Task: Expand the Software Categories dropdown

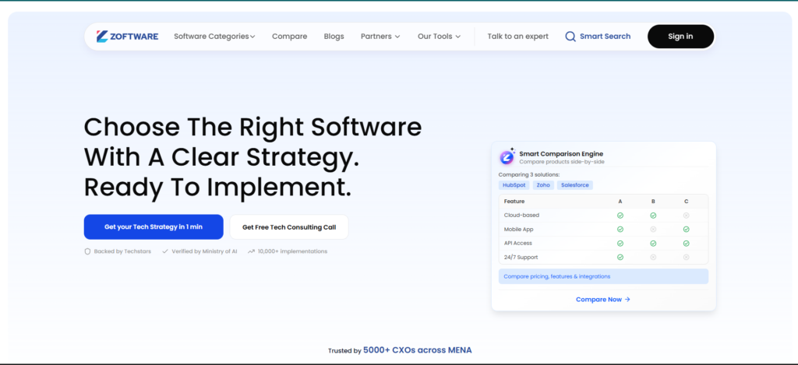Action: point(214,37)
